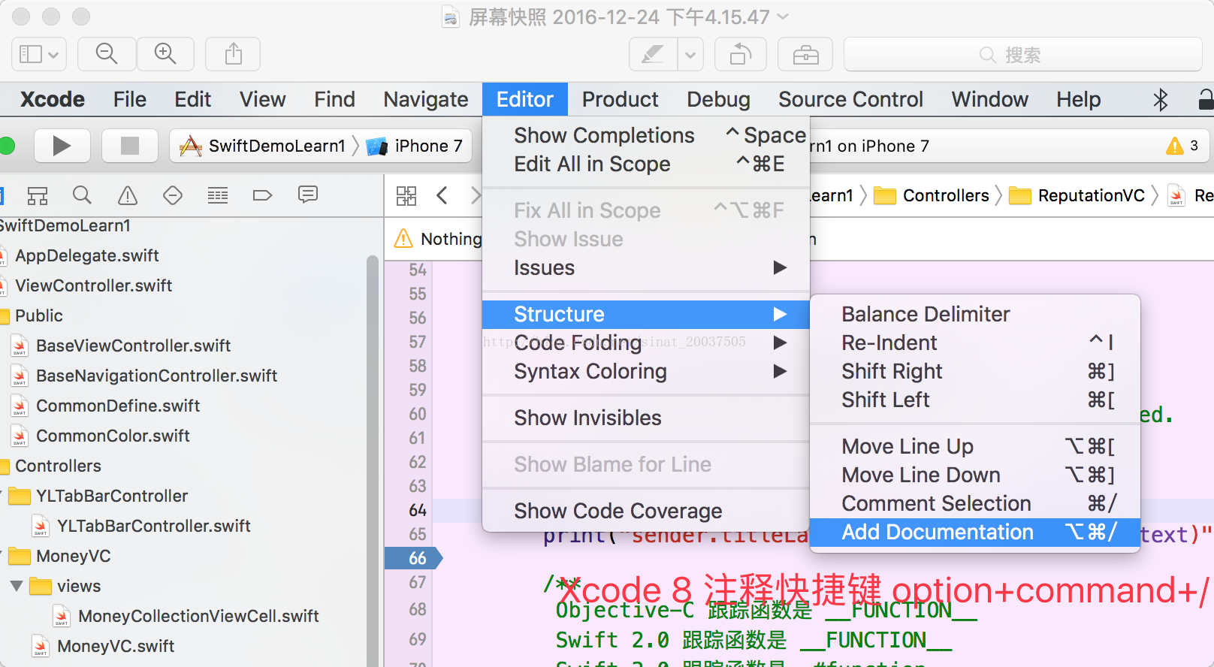Viewport: 1214px width, 667px height.
Task: Select Shift Left
Action: pos(975,400)
